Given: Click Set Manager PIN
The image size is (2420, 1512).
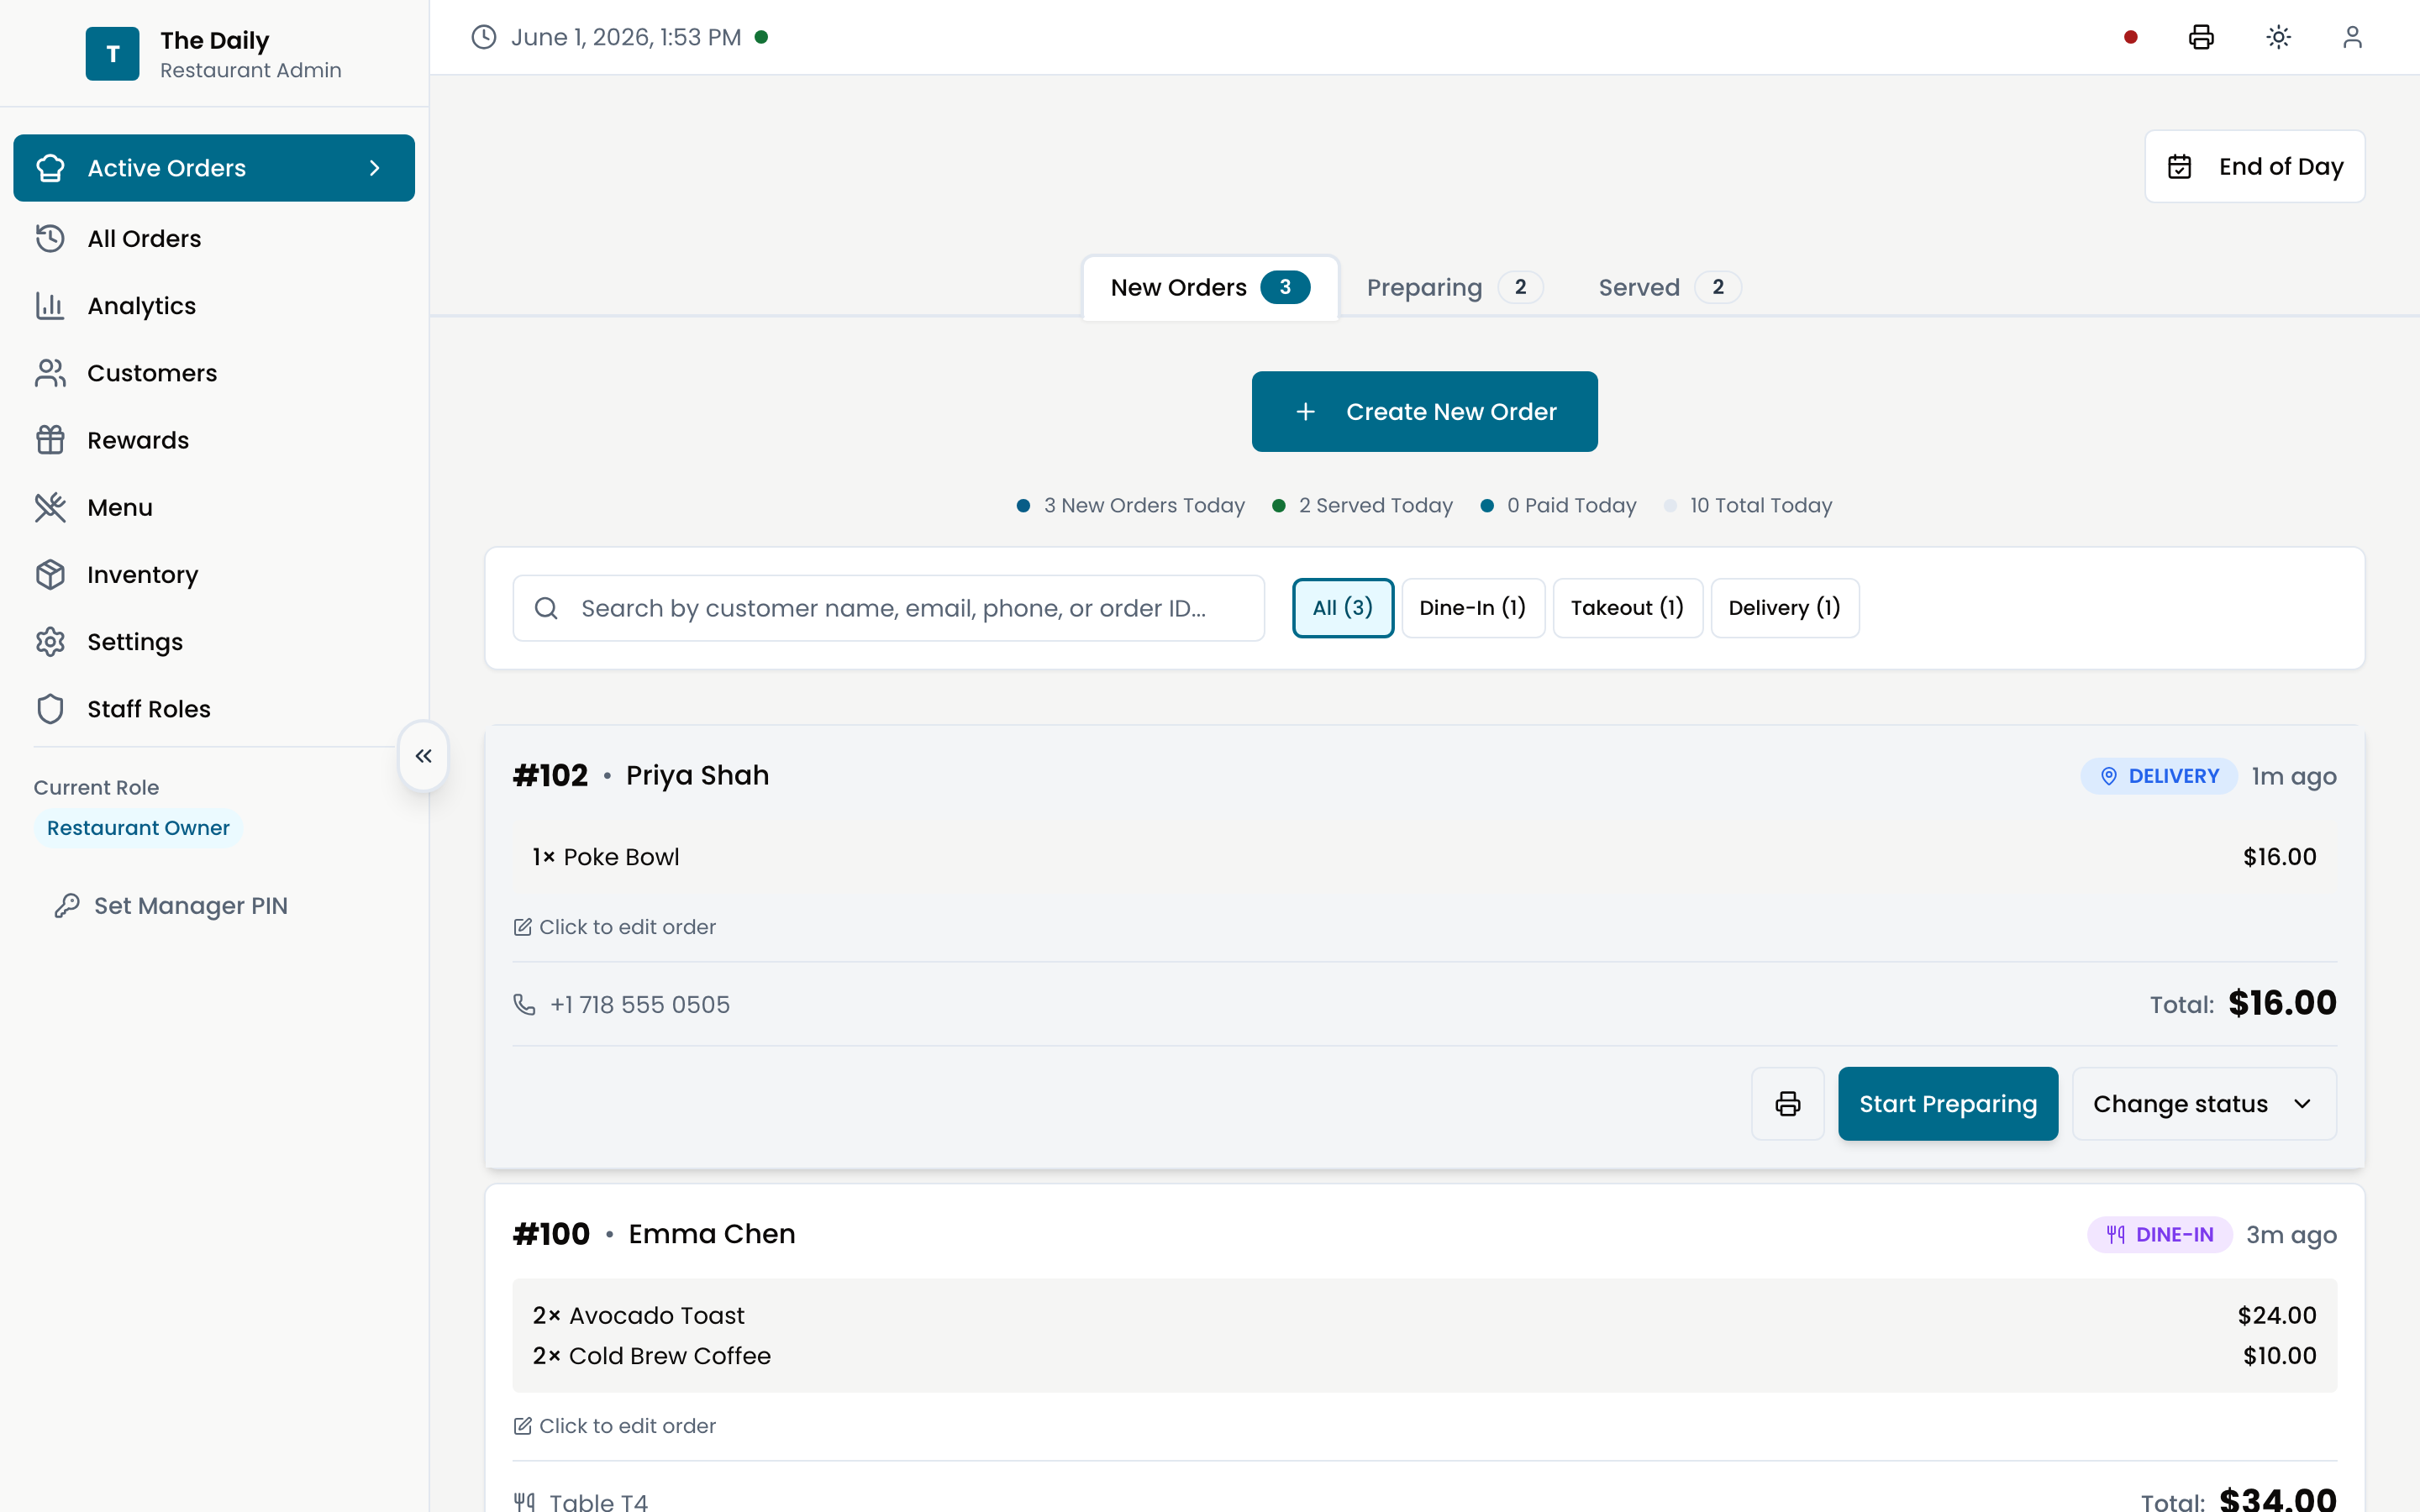Looking at the screenshot, I should tap(171, 905).
